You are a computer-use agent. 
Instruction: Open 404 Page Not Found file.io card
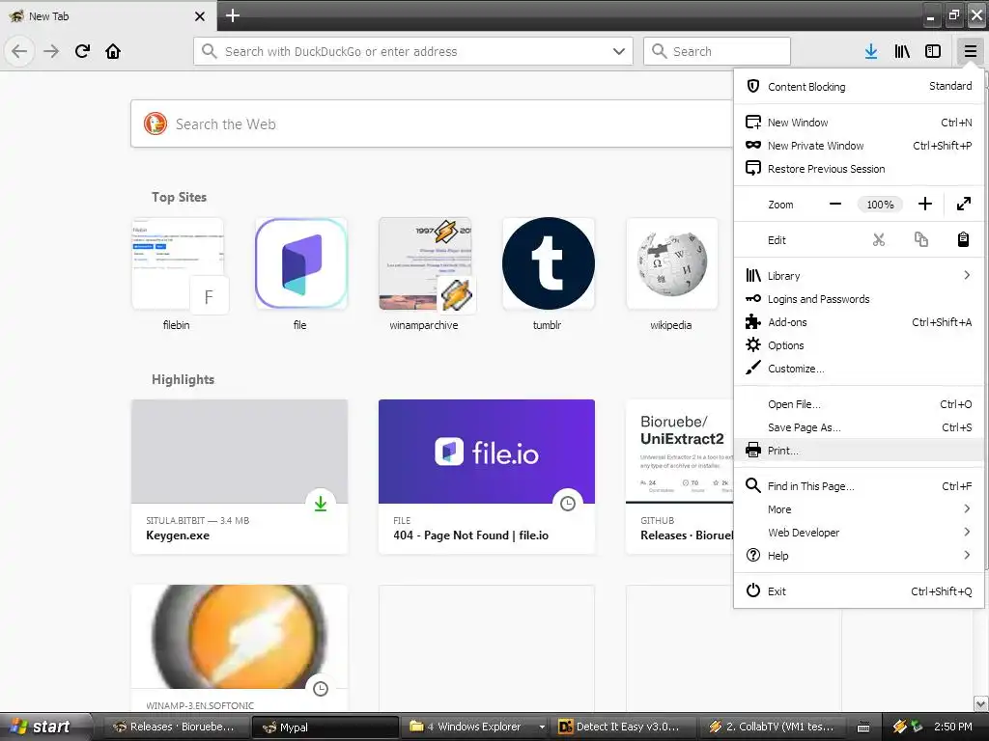487,477
